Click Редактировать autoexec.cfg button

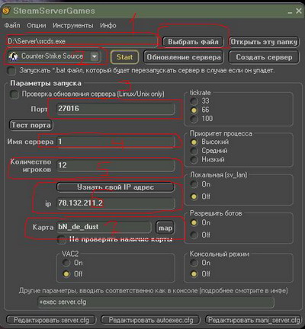coord(151,320)
